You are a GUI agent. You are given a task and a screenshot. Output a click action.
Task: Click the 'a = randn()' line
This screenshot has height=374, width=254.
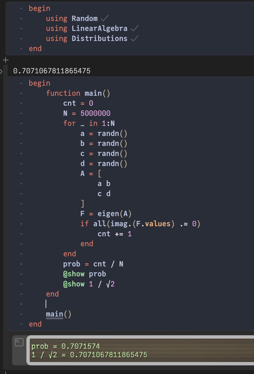104,133
